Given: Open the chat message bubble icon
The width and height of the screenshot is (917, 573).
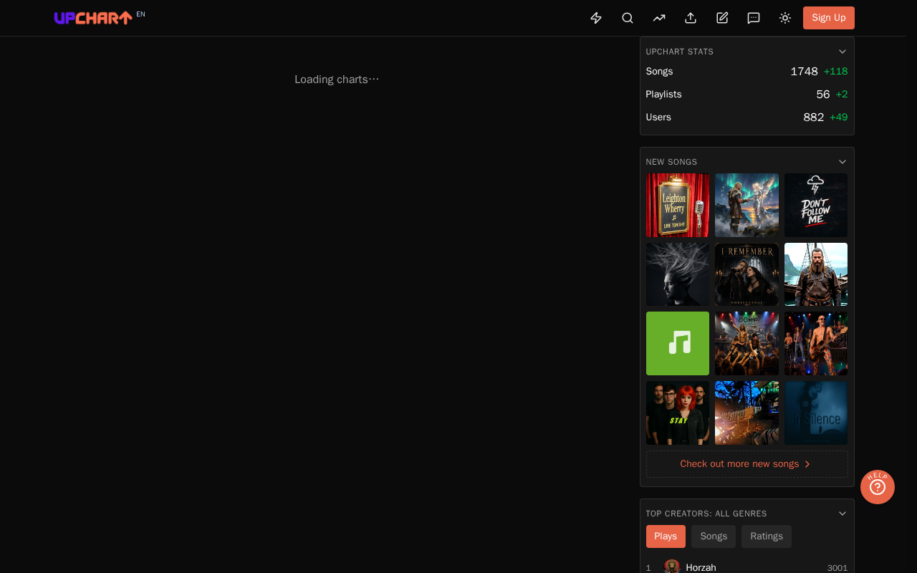Looking at the screenshot, I should click(x=754, y=18).
